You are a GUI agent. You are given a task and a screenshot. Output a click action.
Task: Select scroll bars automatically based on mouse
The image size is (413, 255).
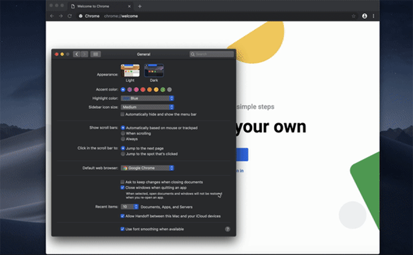[123, 128]
